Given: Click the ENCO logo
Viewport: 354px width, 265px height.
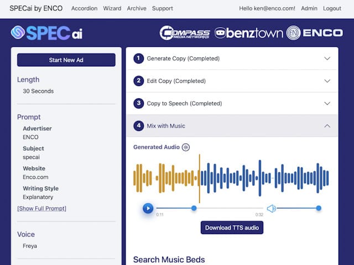Looking at the screenshot, I should tap(315, 33).
